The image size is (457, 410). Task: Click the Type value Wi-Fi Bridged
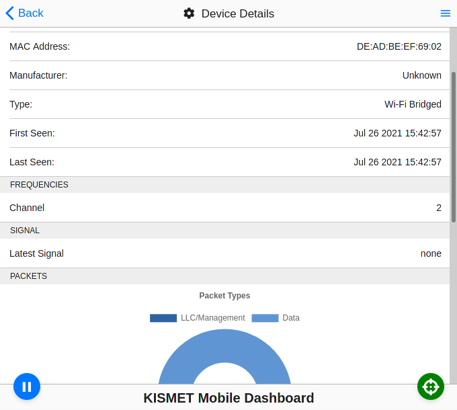tap(413, 104)
